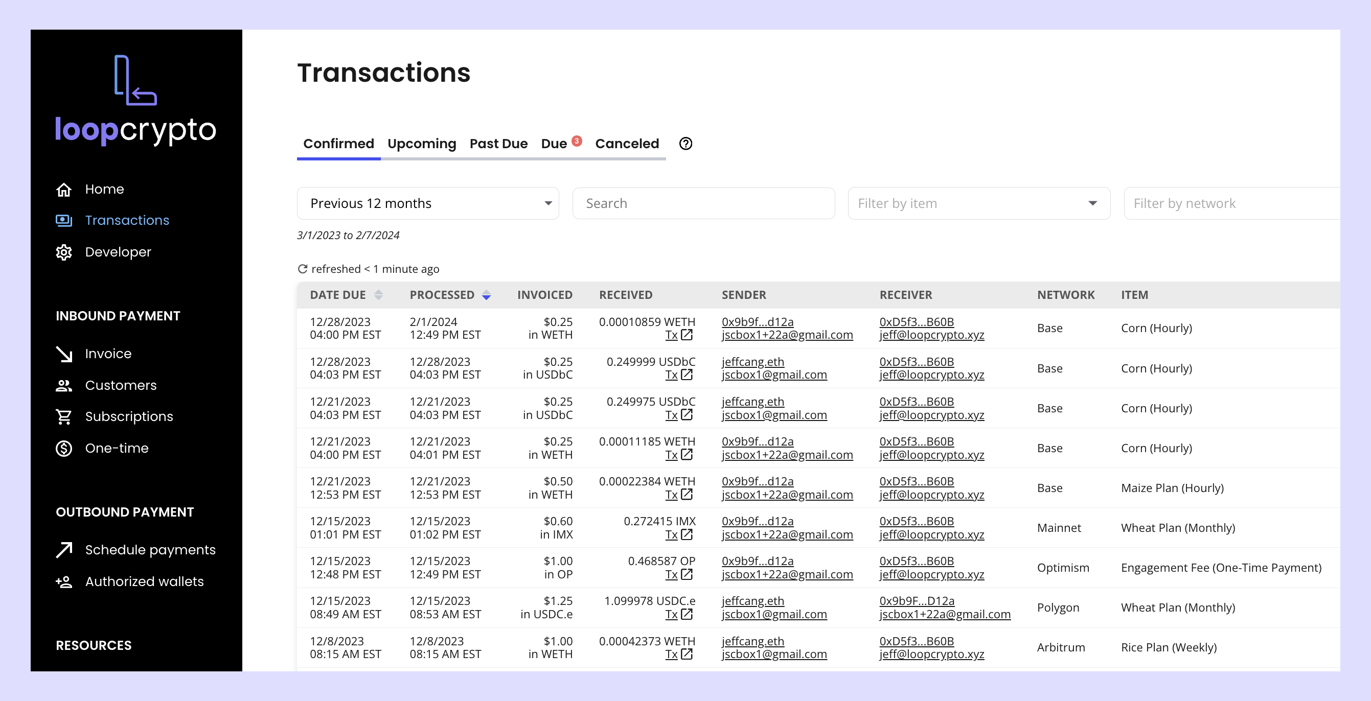Open Developer gear icon in sidebar
1371x701 pixels.
pos(64,252)
